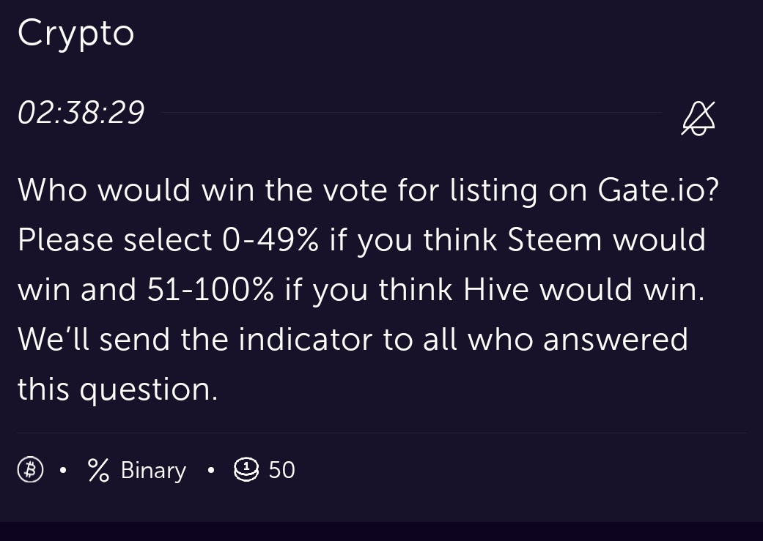This screenshot has width=763, height=541.
Task: Click the word Hive in the question
Action: 496,290
